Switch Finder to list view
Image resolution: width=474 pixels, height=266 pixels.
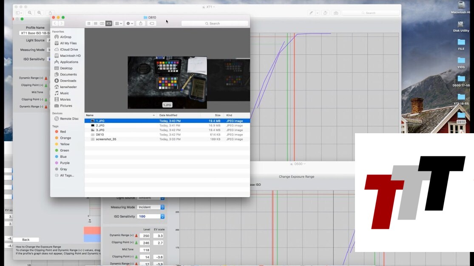[x=95, y=23]
